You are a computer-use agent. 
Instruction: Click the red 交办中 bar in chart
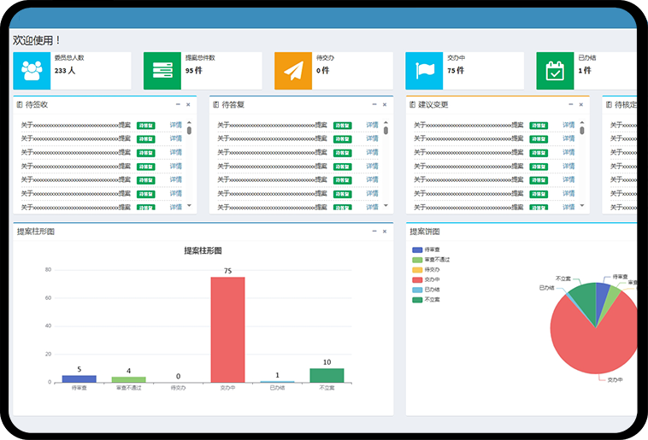(227, 329)
